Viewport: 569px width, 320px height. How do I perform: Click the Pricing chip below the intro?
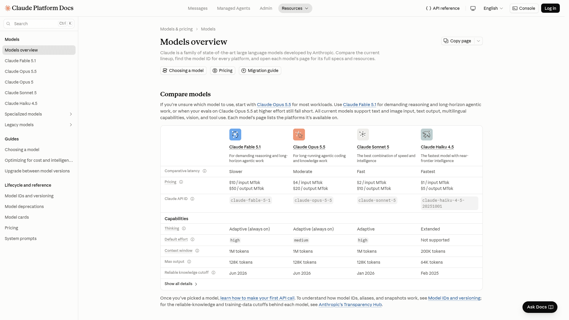223,71
